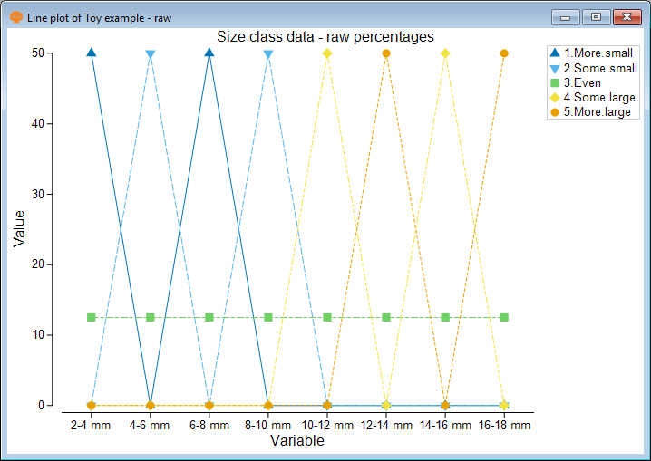Click the orange circle marker in legend
The height and width of the screenshot is (461, 651).
tap(554, 111)
